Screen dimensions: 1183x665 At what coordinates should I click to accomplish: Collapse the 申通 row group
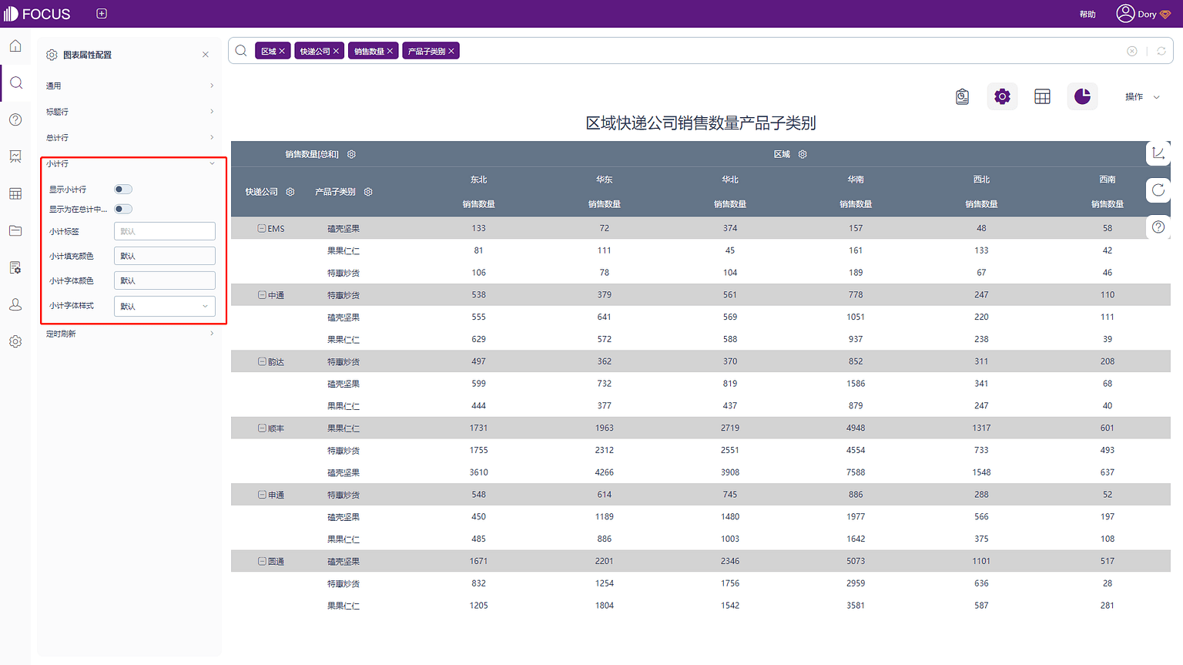[262, 495]
